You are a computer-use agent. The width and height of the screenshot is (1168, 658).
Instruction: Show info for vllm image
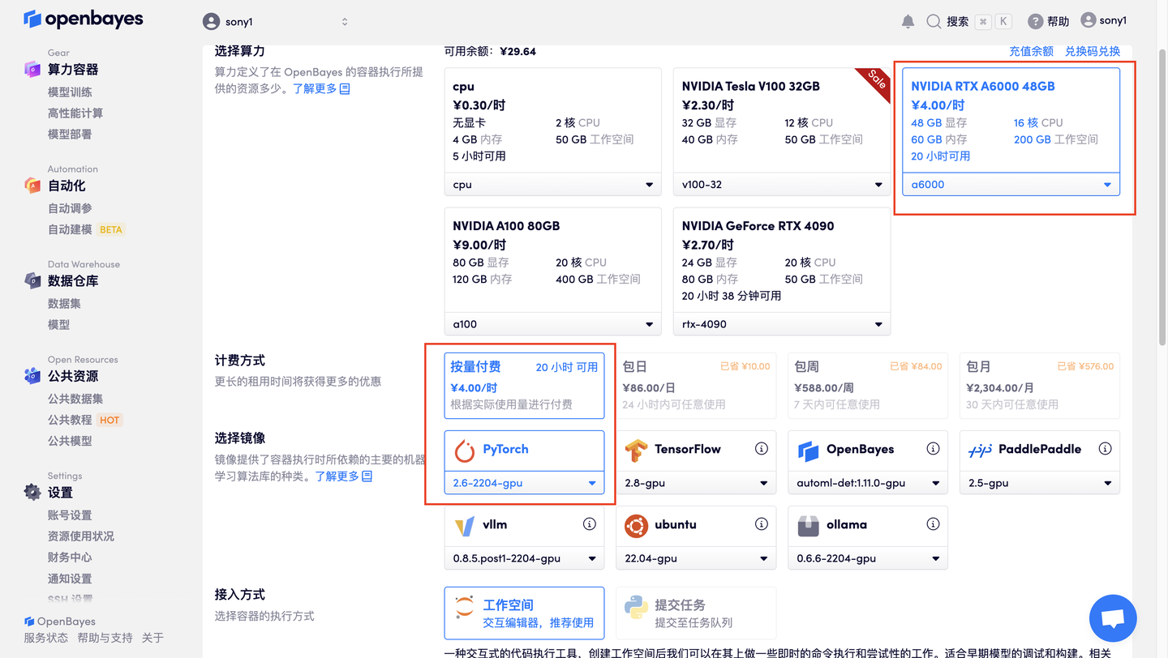pyautogui.click(x=590, y=524)
